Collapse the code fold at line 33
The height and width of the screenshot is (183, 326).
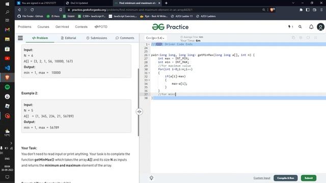point(149,80)
